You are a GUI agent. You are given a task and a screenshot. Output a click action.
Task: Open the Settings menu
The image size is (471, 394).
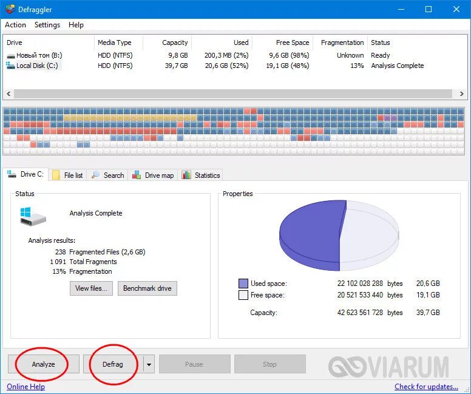[47, 25]
